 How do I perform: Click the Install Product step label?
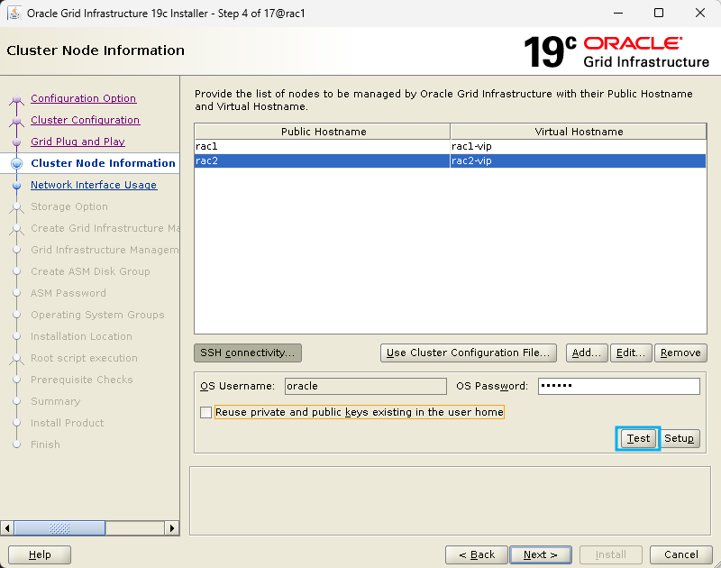coord(67,423)
